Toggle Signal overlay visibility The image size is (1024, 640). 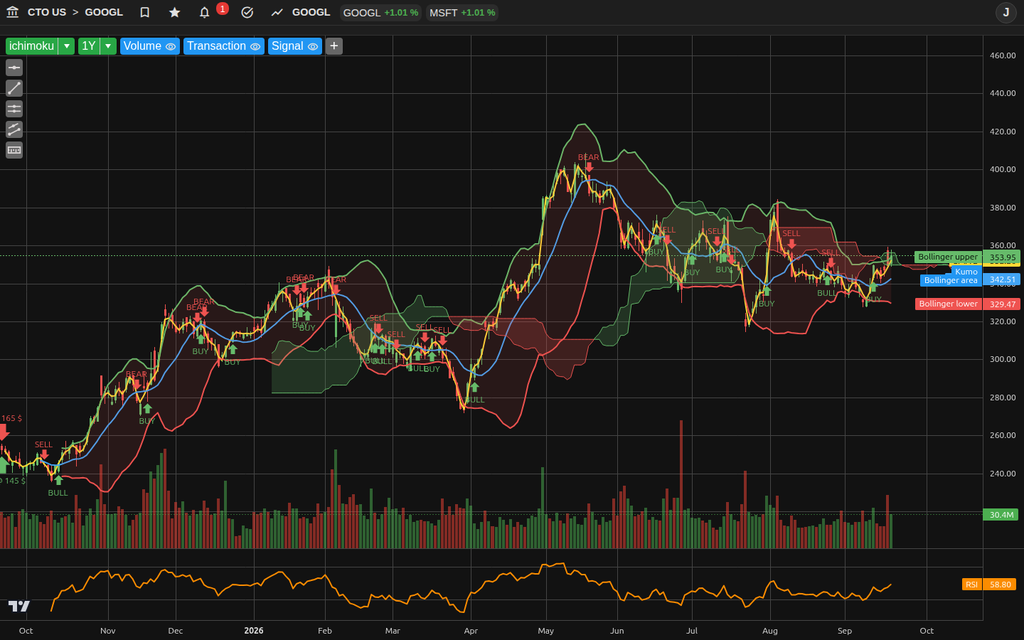[x=313, y=46]
